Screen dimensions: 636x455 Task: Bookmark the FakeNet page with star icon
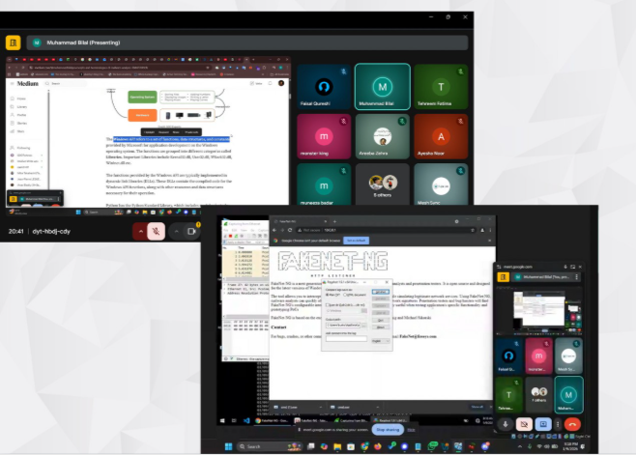[473, 230]
